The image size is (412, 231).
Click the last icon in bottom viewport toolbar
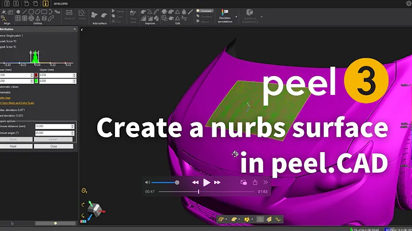(278, 219)
